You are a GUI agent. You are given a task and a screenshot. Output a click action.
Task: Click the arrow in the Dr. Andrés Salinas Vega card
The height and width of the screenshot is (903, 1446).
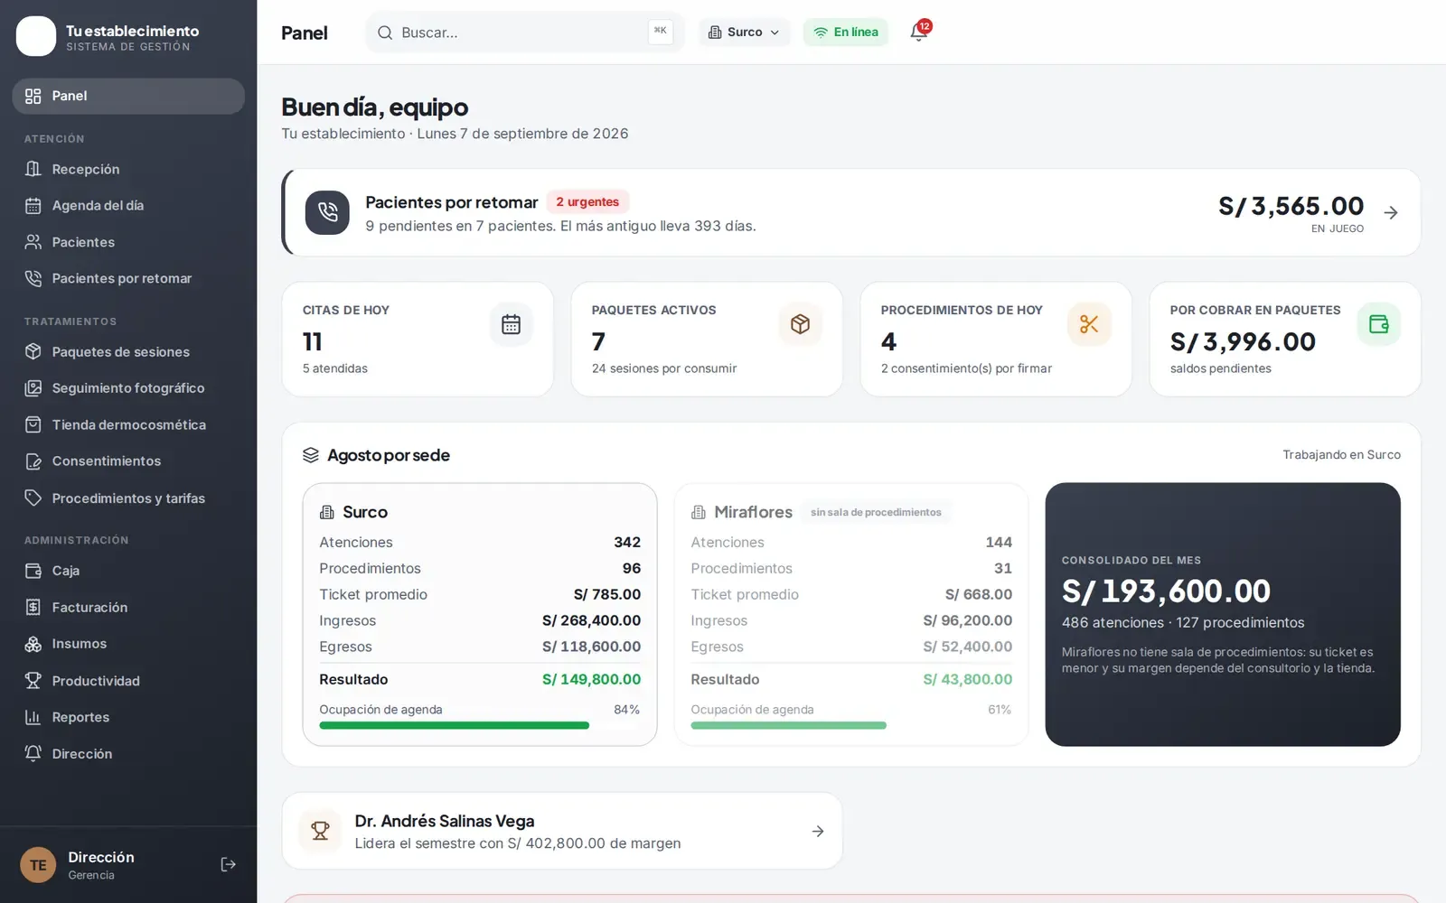tap(818, 831)
